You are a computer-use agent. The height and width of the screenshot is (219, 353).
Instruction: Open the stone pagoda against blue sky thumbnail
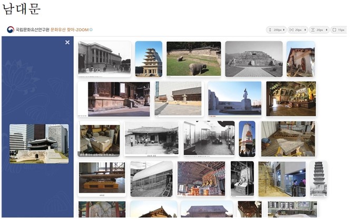[x=149, y=59]
